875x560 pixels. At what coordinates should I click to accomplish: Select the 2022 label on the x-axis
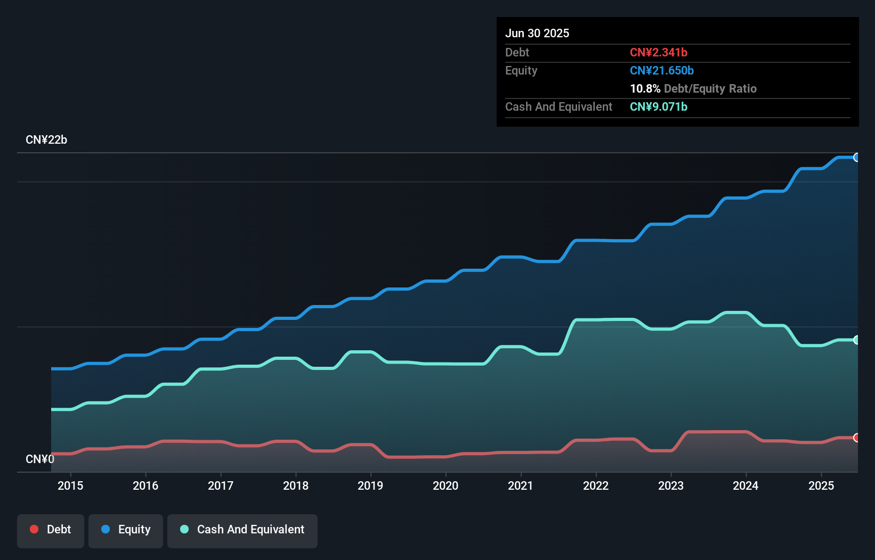tap(596, 486)
